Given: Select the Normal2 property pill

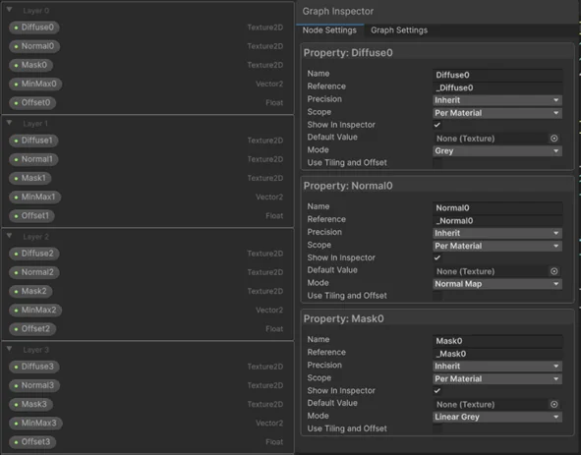Looking at the screenshot, I should (x=34, y=272).
